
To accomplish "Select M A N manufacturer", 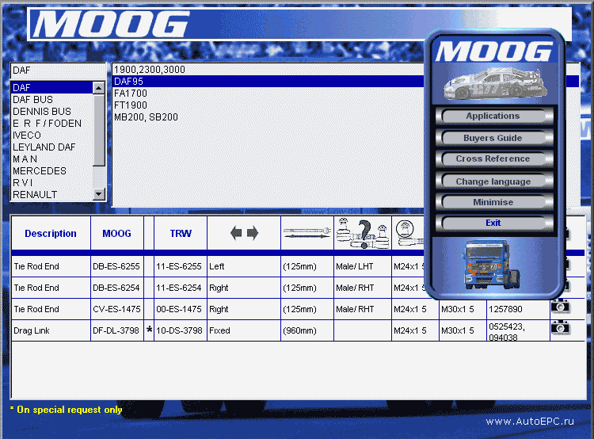I will click(52, 158).
